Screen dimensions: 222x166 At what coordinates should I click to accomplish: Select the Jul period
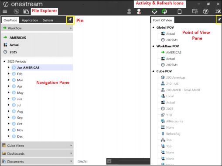(19, 105)
